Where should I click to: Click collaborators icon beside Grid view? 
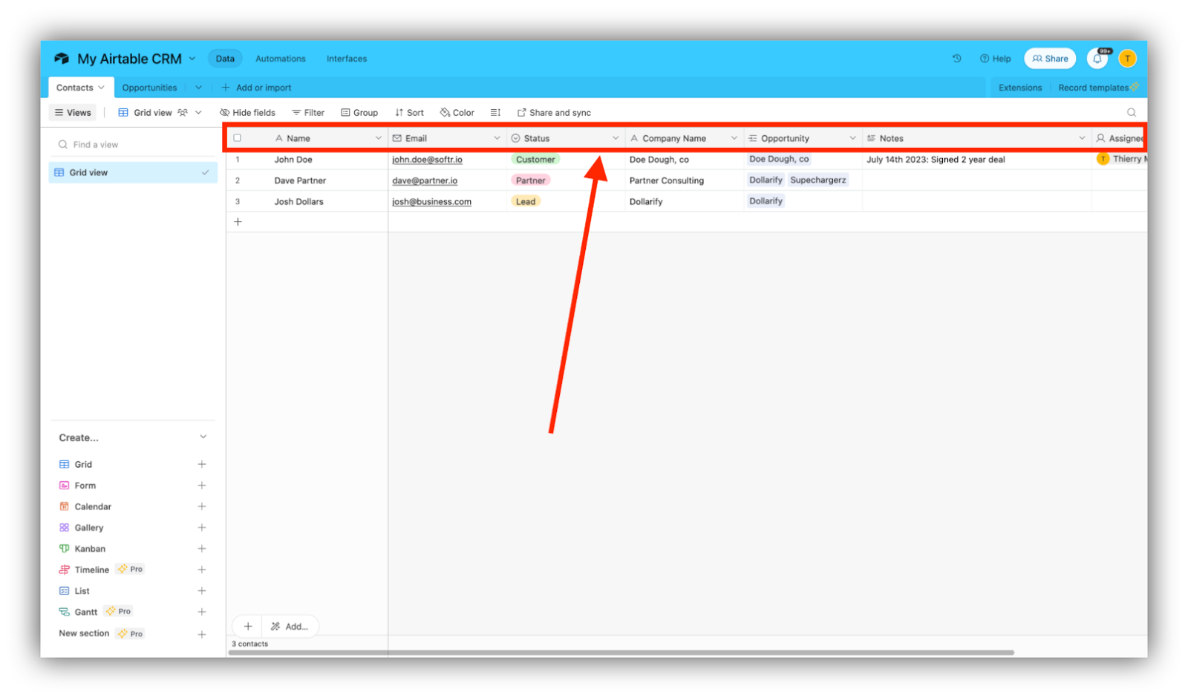(x=183, y=113)
